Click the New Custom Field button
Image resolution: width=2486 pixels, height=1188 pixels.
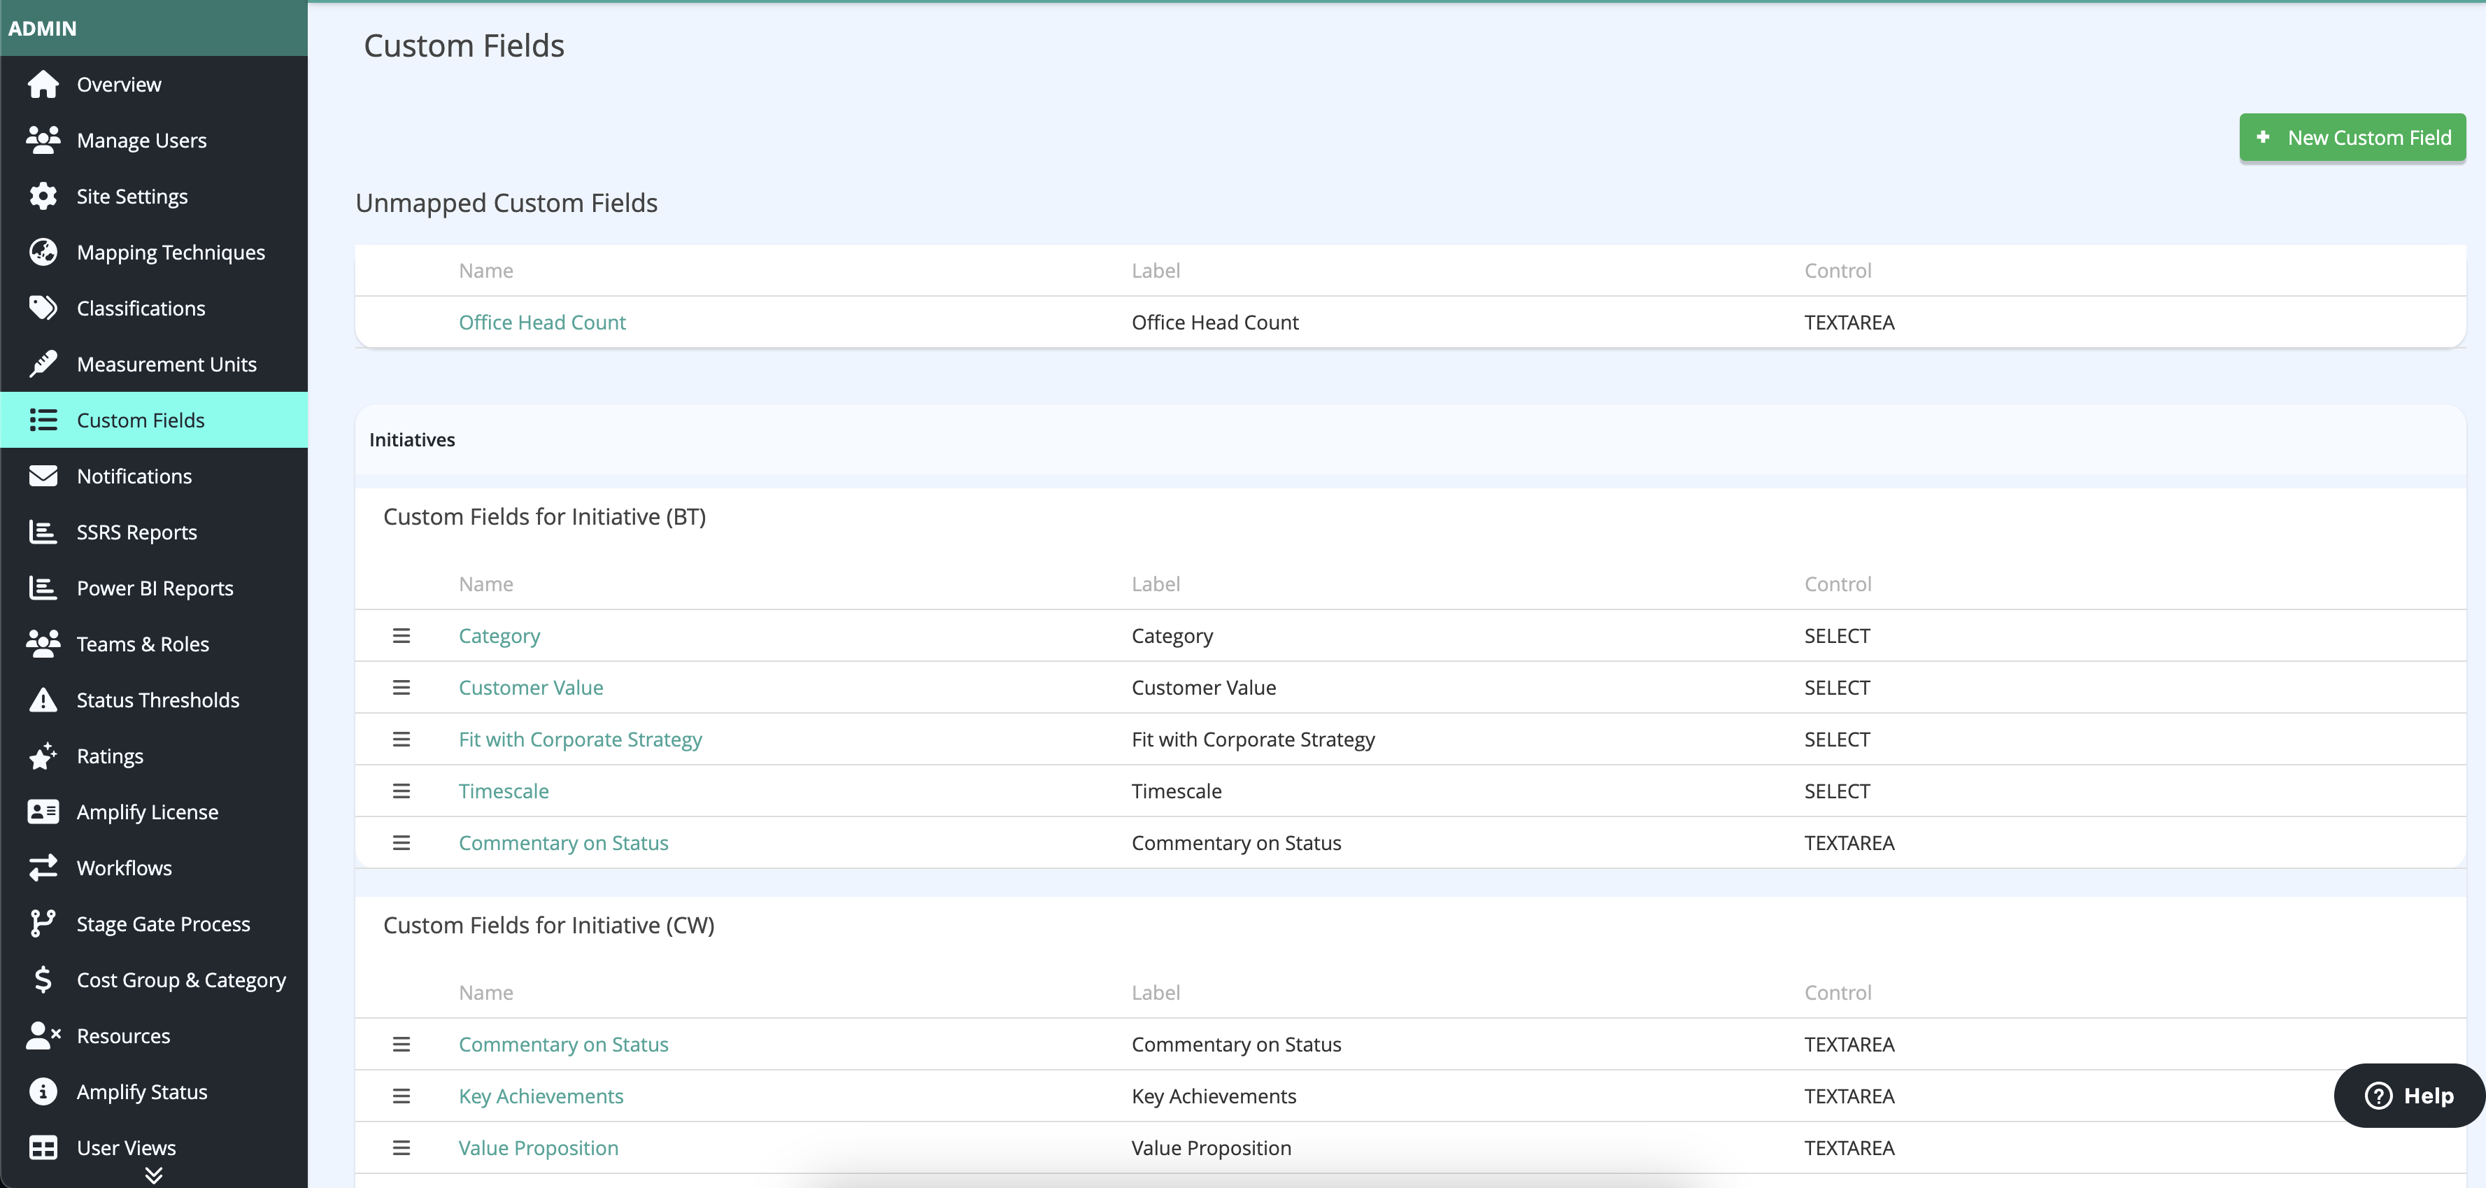click(x=2352, y=138)
